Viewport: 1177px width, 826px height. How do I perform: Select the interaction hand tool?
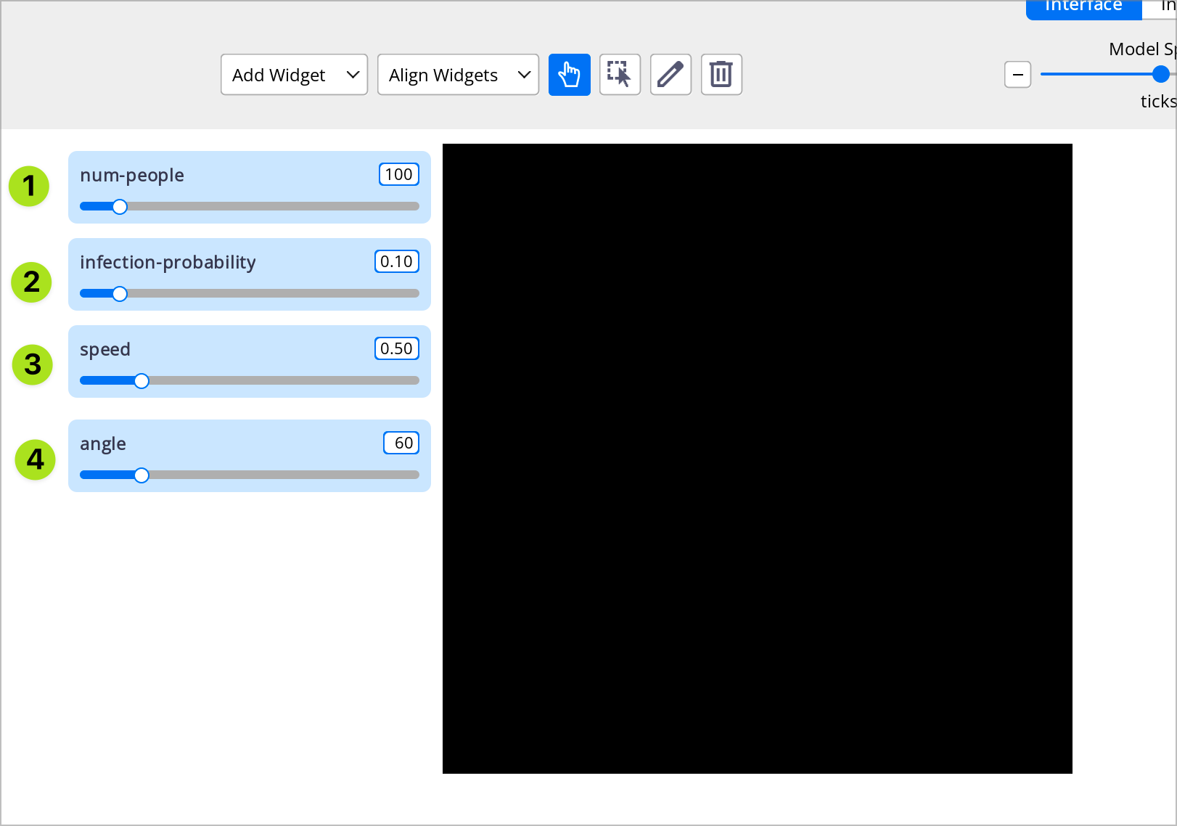pos(569,74)
